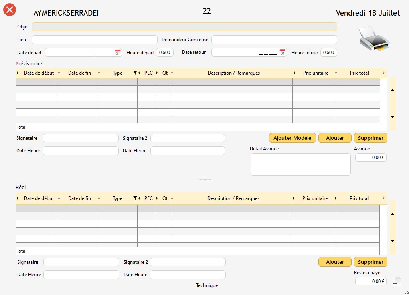The width and height of the screenshot is (409, 295).
Task: Open the Date départ calendar picker
Action: 117,53
